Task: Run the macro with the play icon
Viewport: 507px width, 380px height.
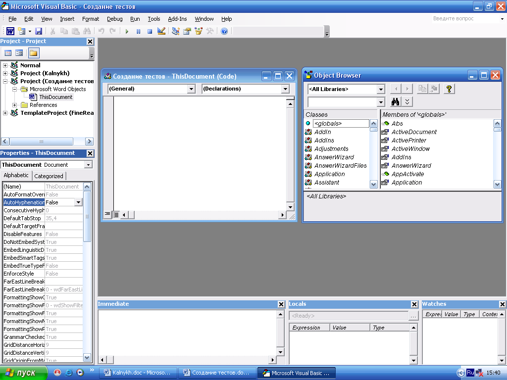Action: [127, 31]
